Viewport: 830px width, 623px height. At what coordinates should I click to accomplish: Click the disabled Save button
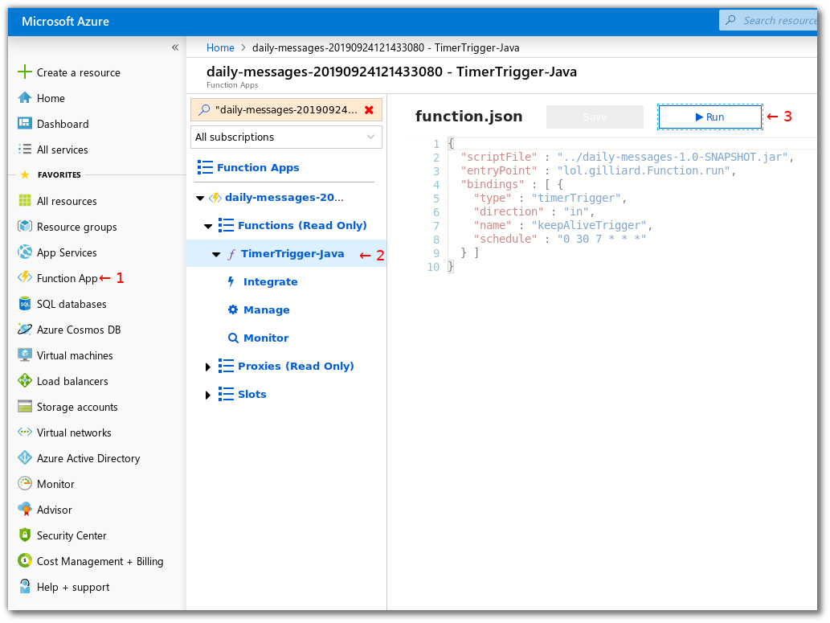(x=595, y=117)
